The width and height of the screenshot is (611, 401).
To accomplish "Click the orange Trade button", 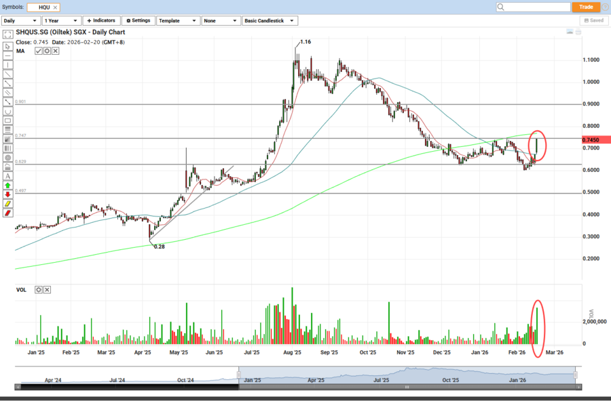I will coord(586,7).
